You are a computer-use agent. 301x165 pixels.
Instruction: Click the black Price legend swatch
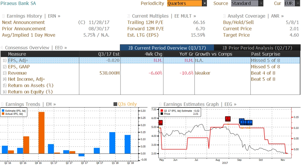[x=162, y=114]
